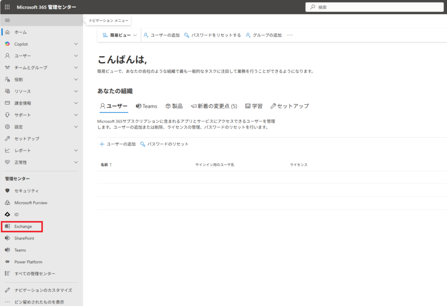Switch to the 製品 tab
The height and width of the screenshot is (306, 447).
click(174, 106)
